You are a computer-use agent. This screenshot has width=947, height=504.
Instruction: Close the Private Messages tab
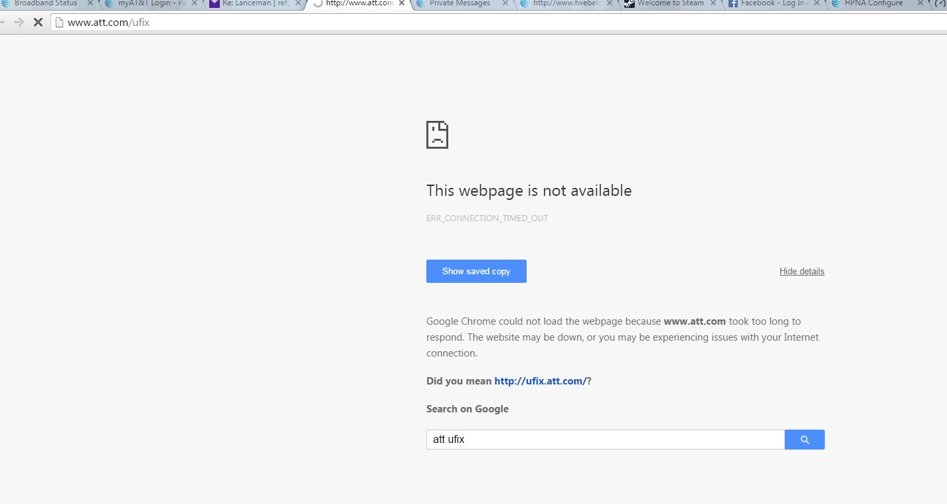(x=505, y=3)
